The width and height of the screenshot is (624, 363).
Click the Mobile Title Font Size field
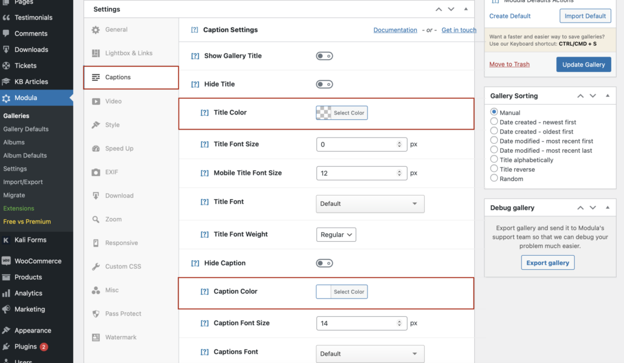pos(362,174)
